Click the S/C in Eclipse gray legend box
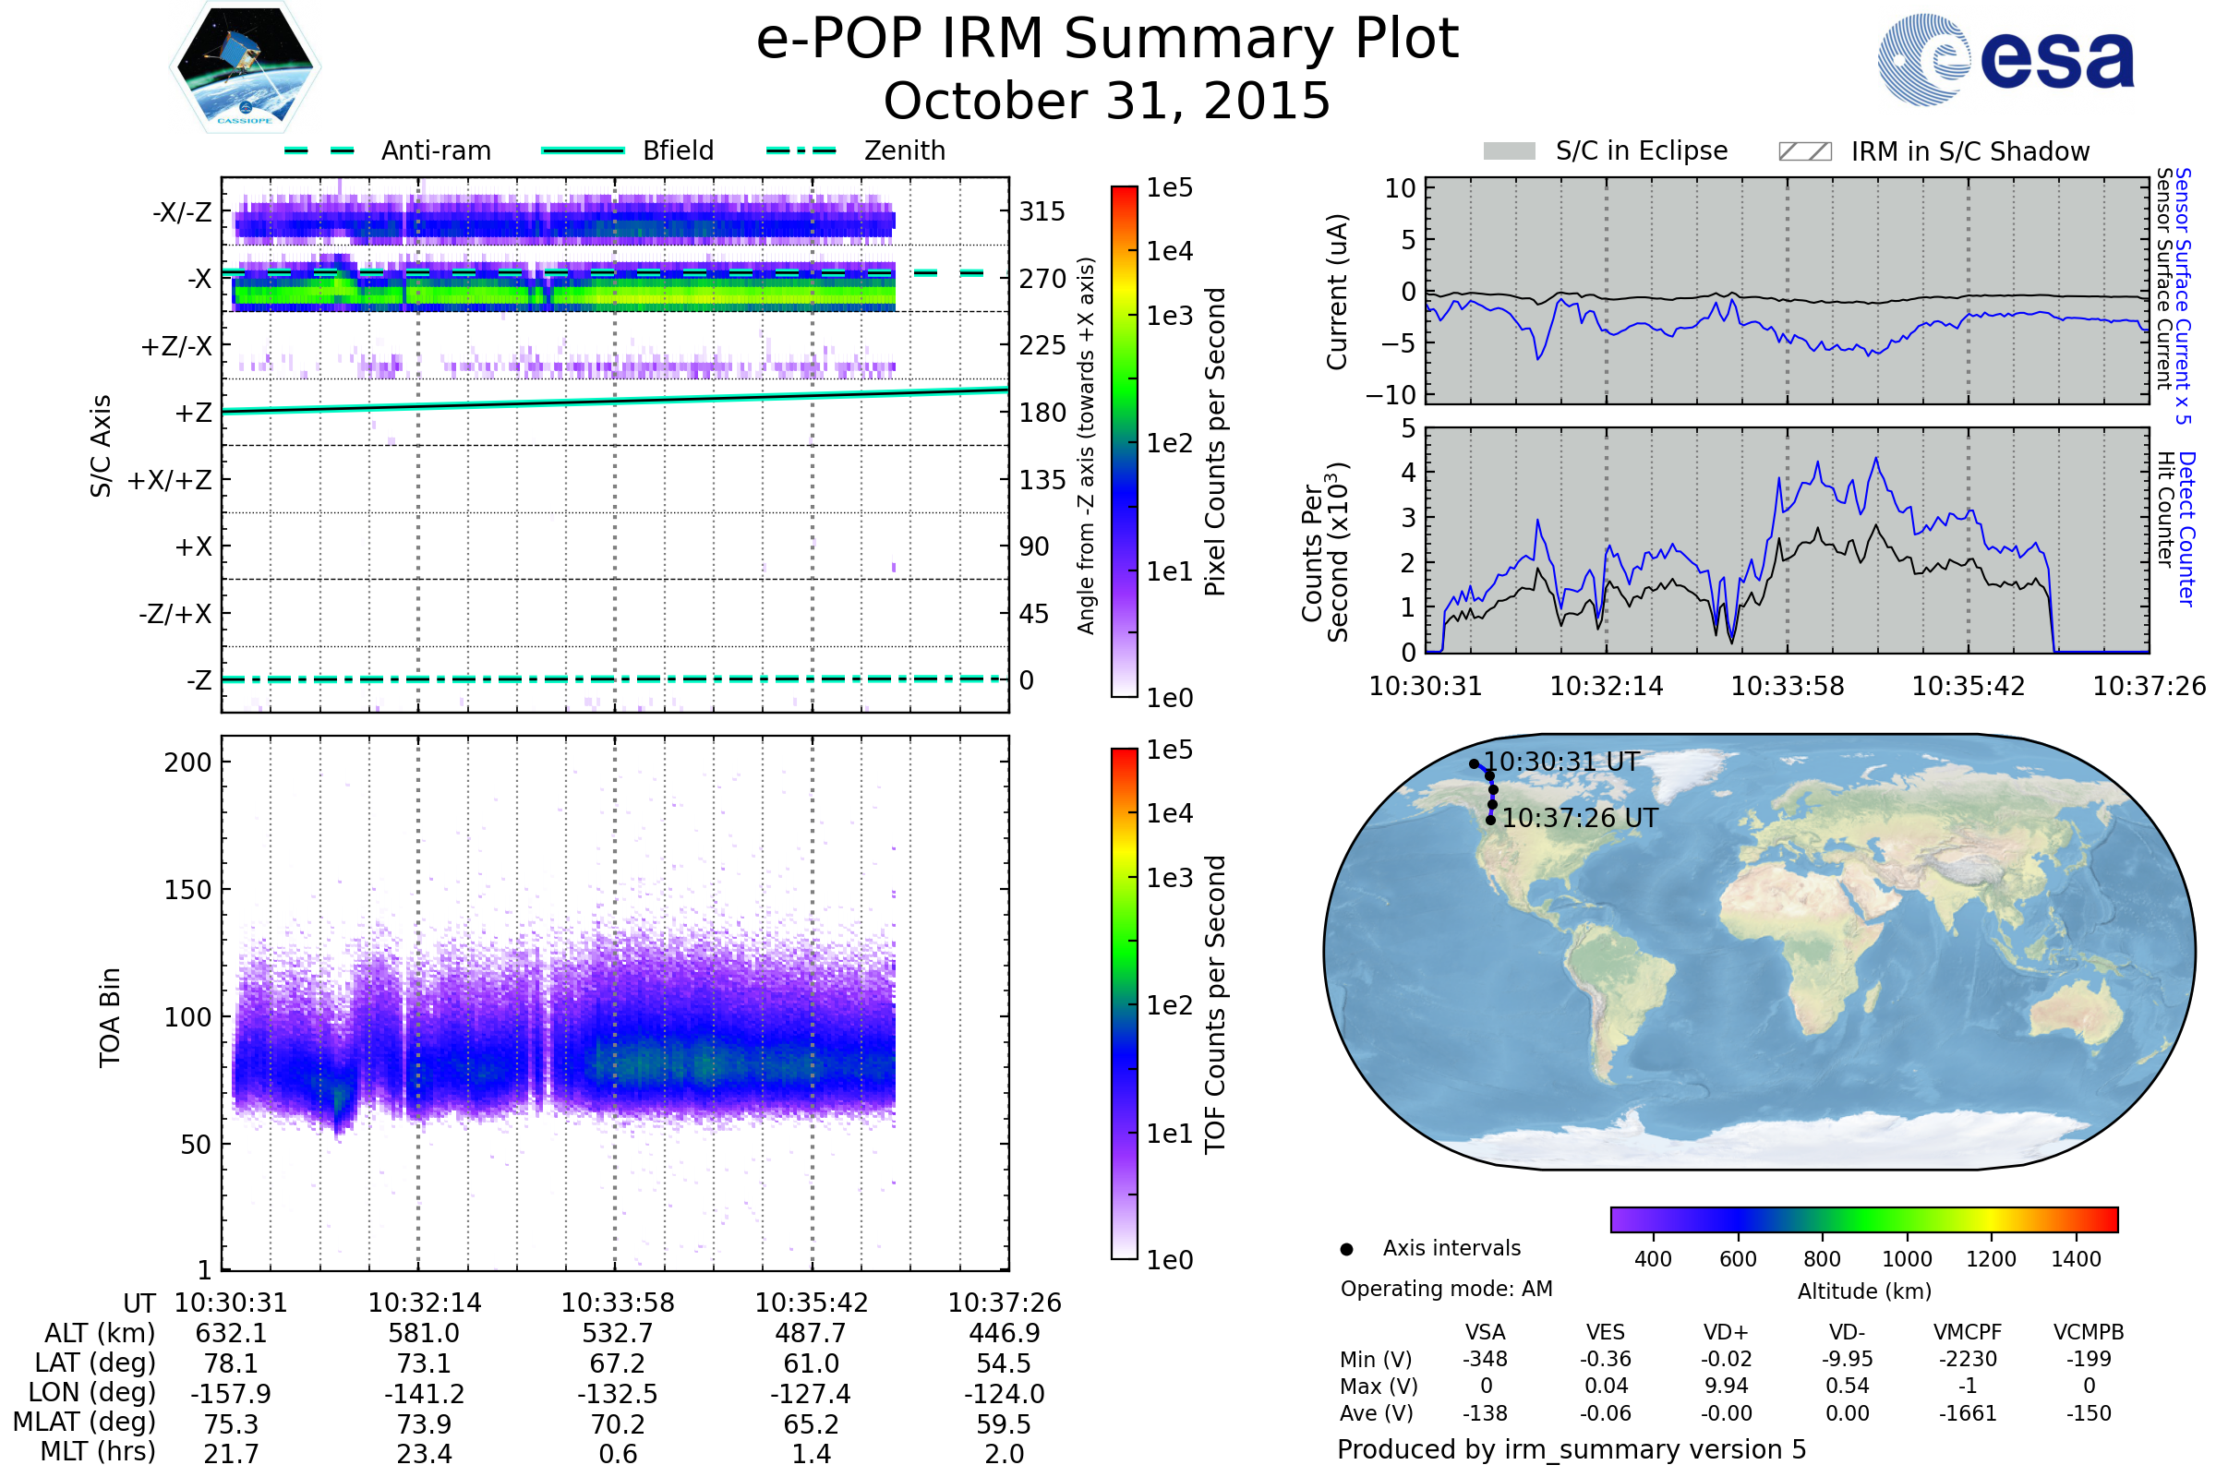The image size is (2216, 1477). click(x=1510, y=151)
